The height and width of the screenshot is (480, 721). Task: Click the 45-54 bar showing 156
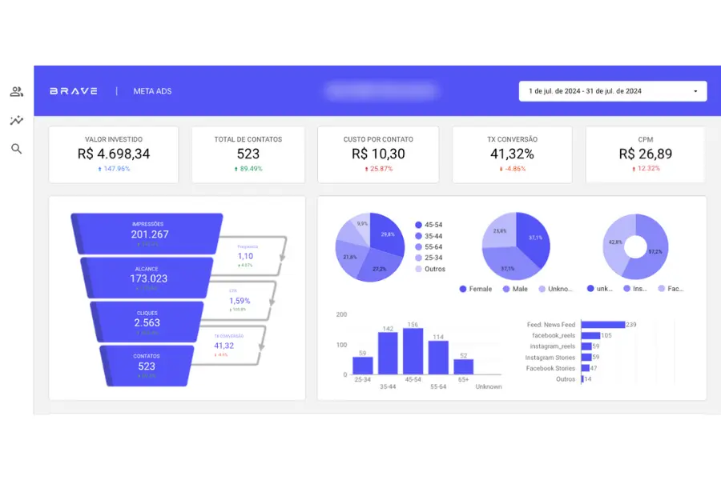point(413,351)
